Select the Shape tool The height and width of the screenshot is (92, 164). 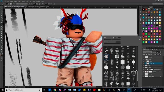[2, 47]
